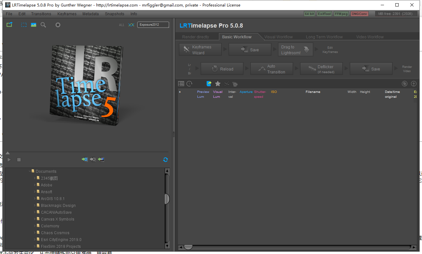422x254 pixels.
Task: Open the Edit menu
Action: tap(22, 14)
